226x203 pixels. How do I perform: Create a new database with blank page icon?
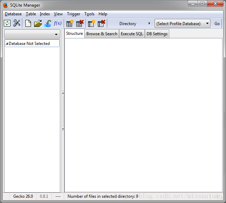coord(28,23)
